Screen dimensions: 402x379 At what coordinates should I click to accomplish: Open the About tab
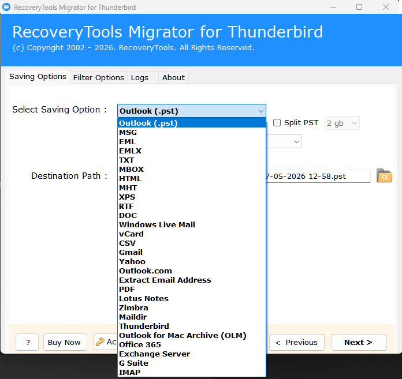(x=173, y=78)
